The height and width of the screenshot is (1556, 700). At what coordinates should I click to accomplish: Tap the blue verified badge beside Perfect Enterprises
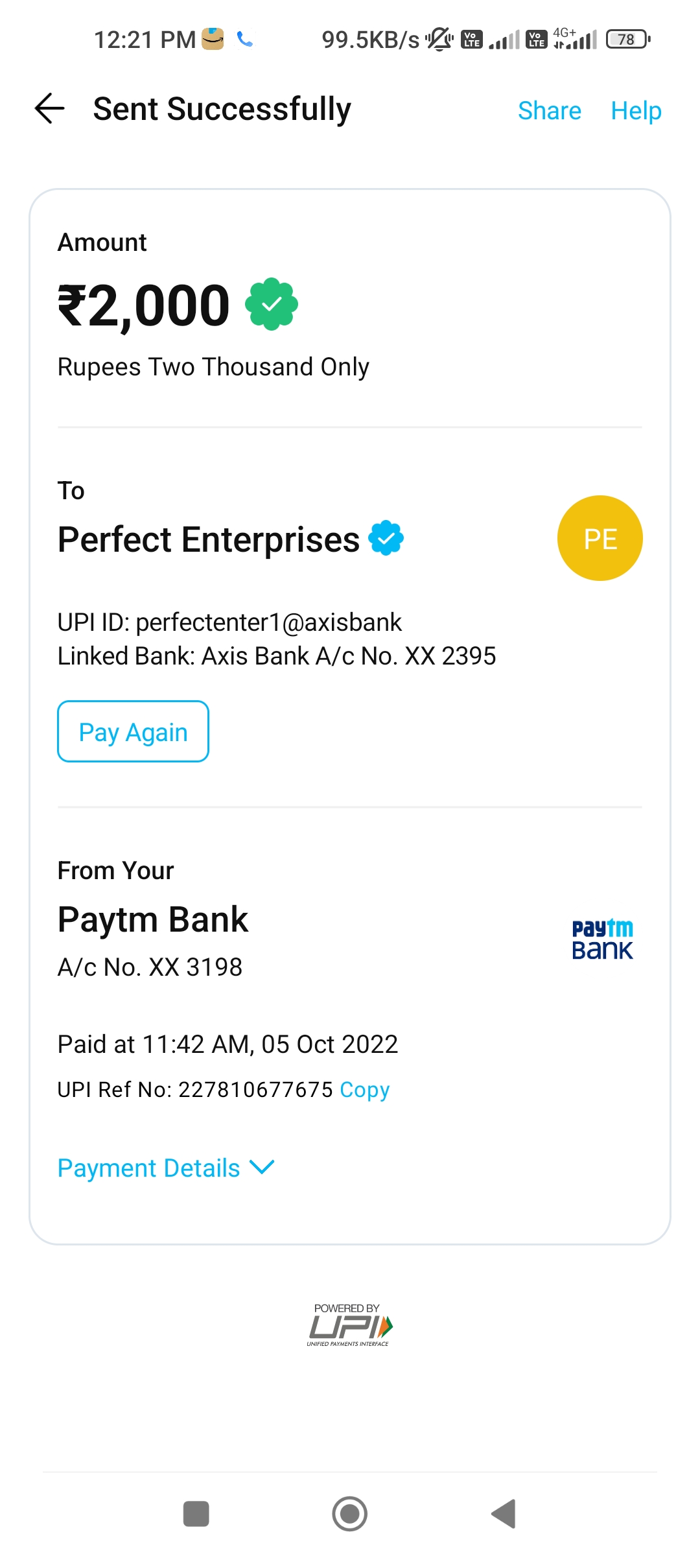point(386,538)
